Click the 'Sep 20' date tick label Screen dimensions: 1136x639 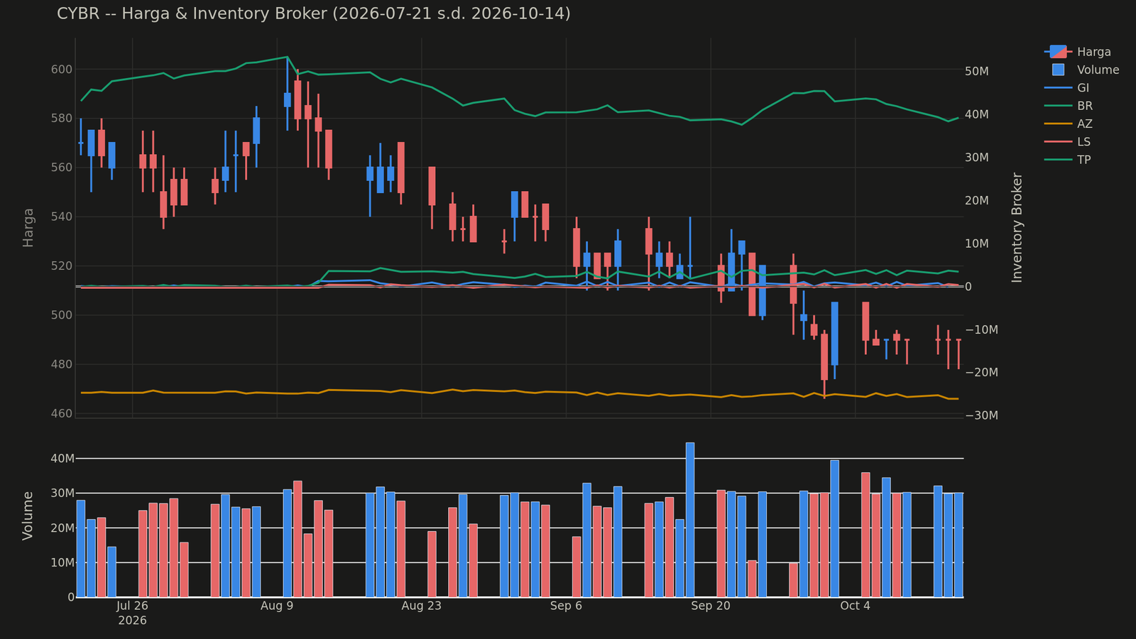[x=711, y=606]
